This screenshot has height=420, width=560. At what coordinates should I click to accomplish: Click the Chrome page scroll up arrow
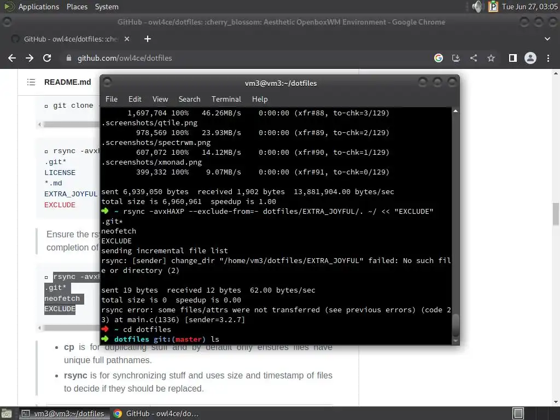pos(556,73)
